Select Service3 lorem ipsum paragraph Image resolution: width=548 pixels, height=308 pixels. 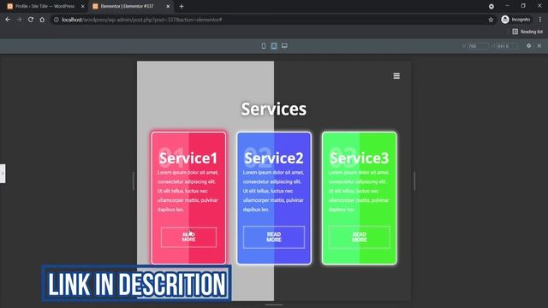coord(360,191)
